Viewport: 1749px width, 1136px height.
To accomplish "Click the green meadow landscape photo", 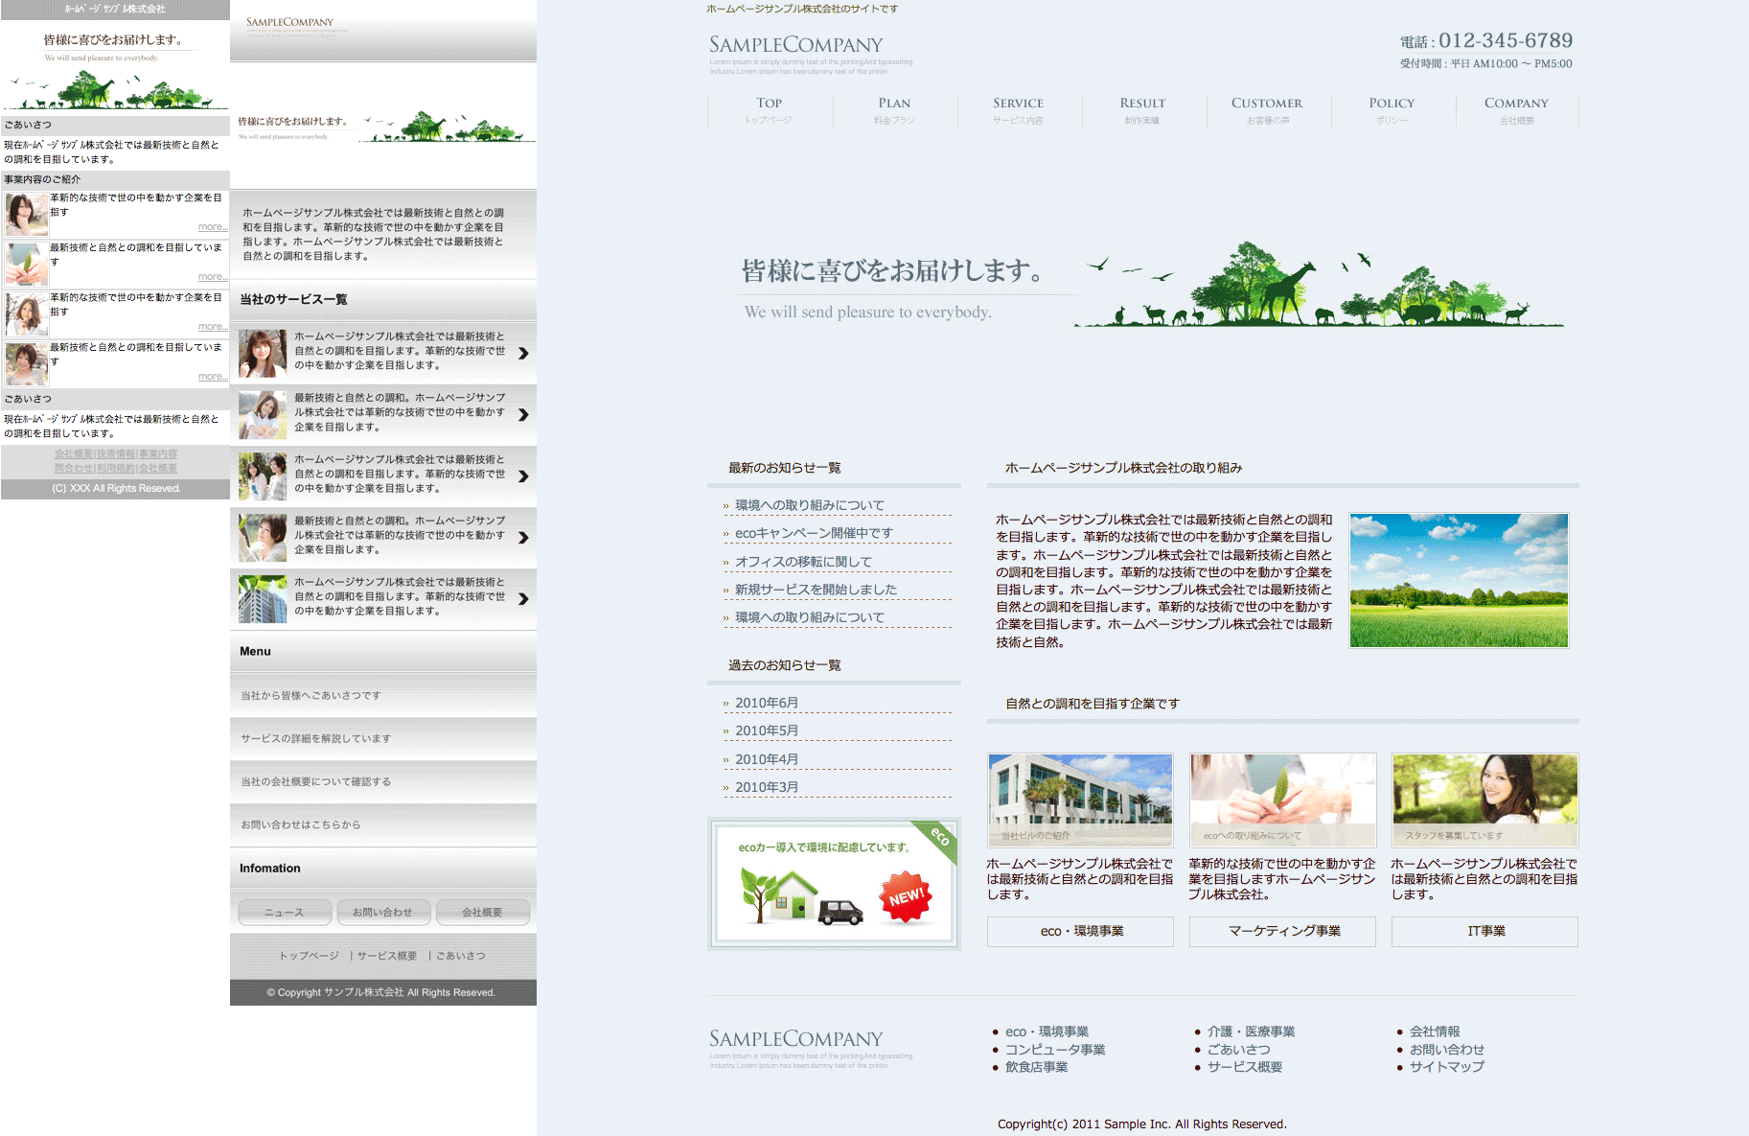I will click(x=1459, y=580).
